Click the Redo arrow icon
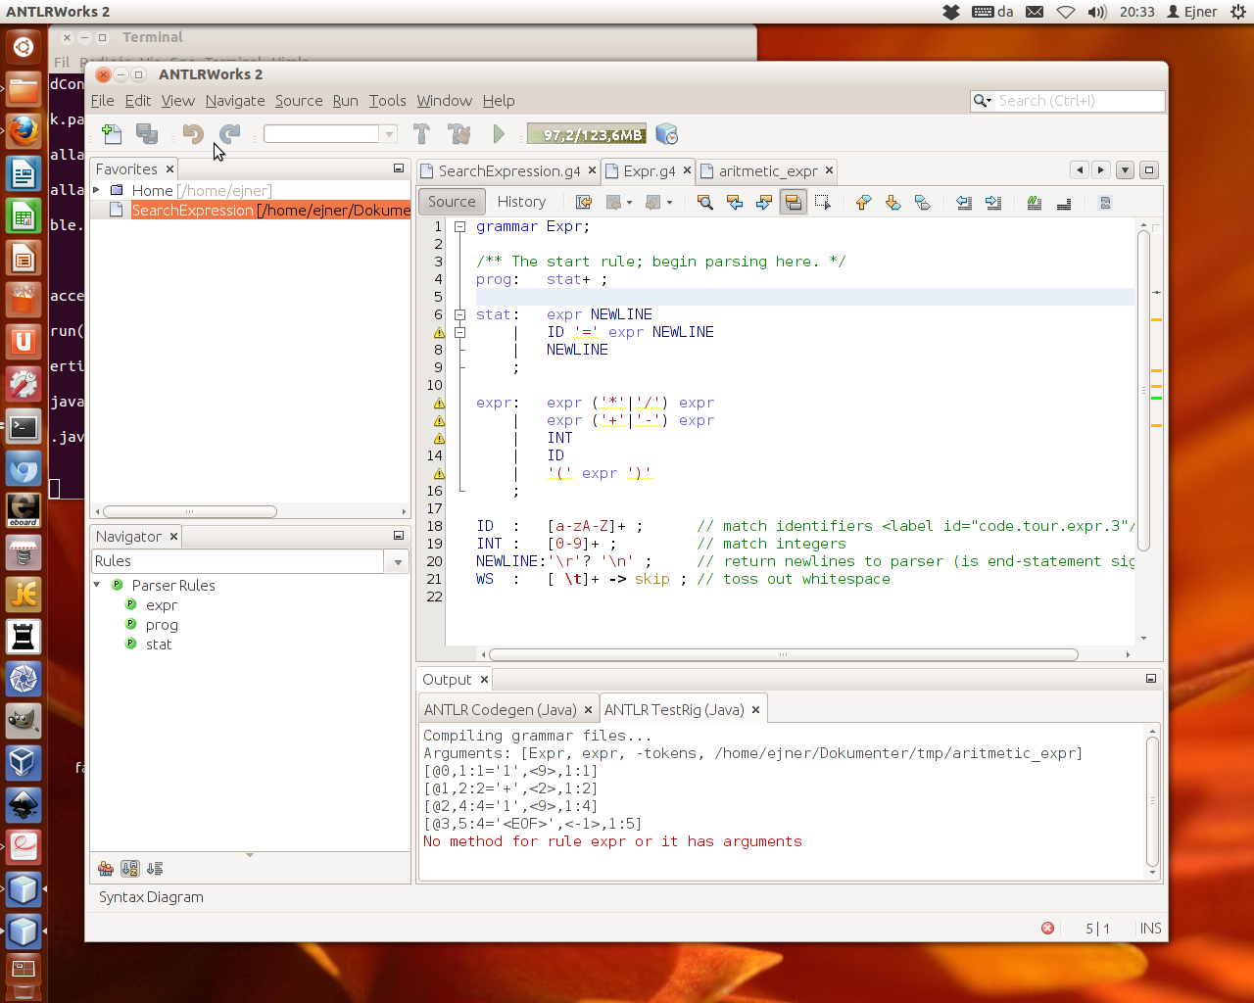 tap(229, 134)
